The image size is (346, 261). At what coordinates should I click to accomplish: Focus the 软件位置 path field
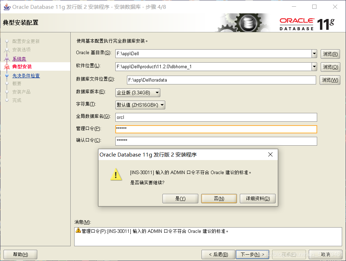tap(213, 67)
